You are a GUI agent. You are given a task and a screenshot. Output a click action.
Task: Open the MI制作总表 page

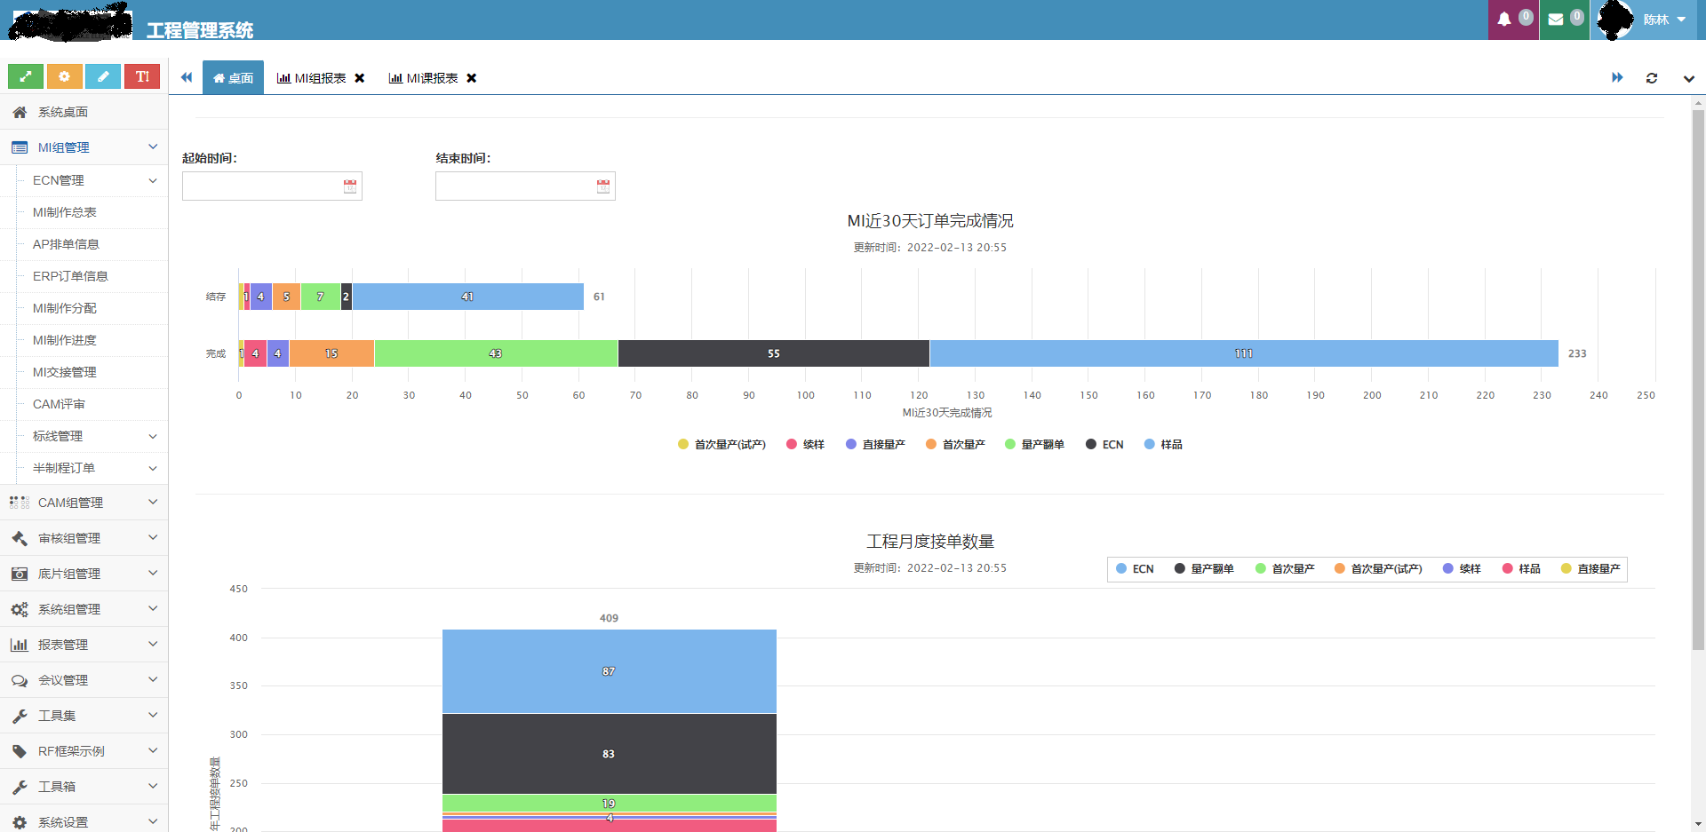click(65, 212)
